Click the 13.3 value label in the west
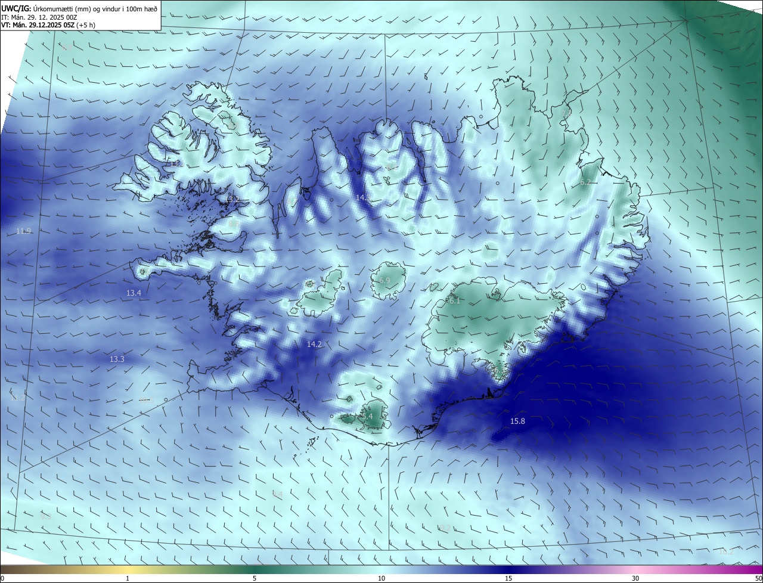 [117, 359]
